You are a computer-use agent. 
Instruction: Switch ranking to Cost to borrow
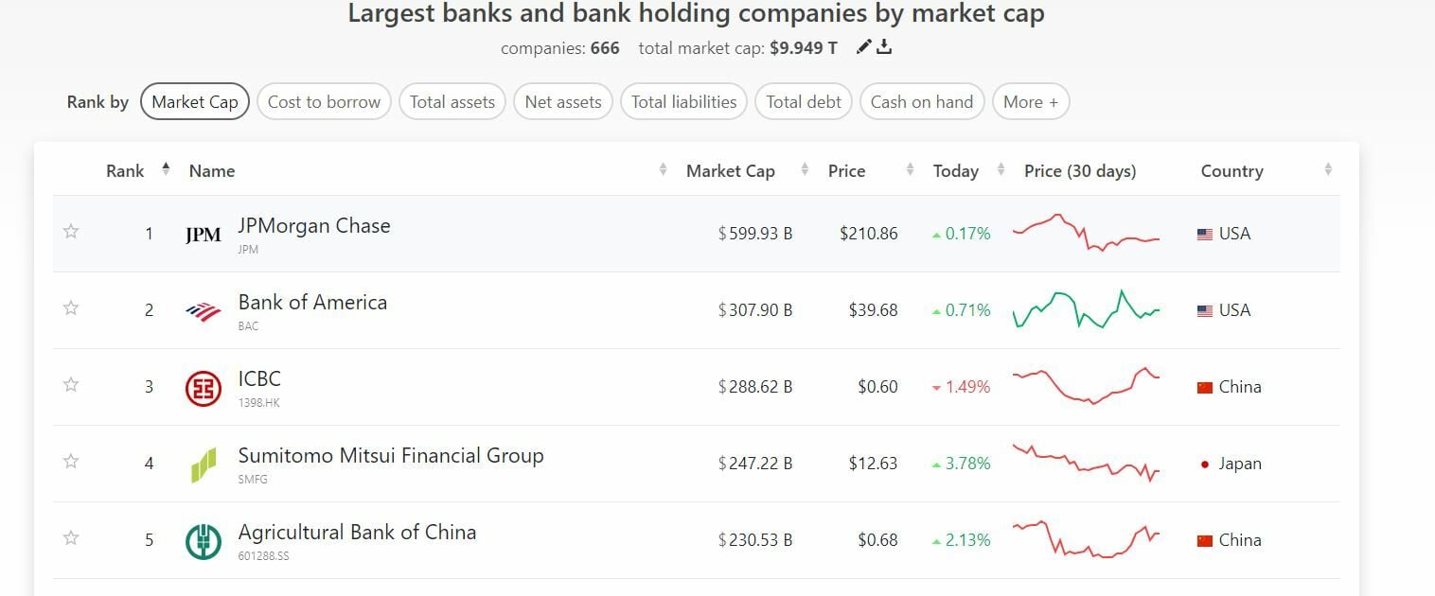[324, 102]
